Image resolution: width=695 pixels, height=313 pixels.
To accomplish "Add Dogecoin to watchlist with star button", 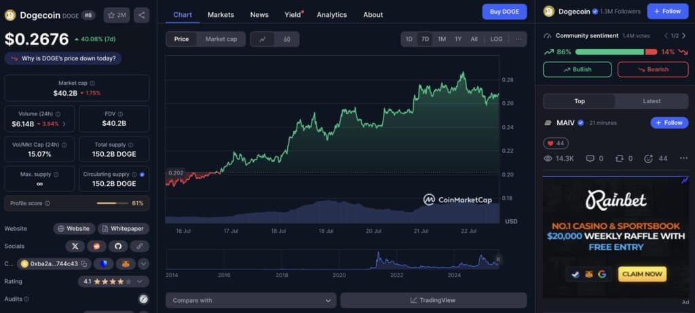I will click(117, 15).
